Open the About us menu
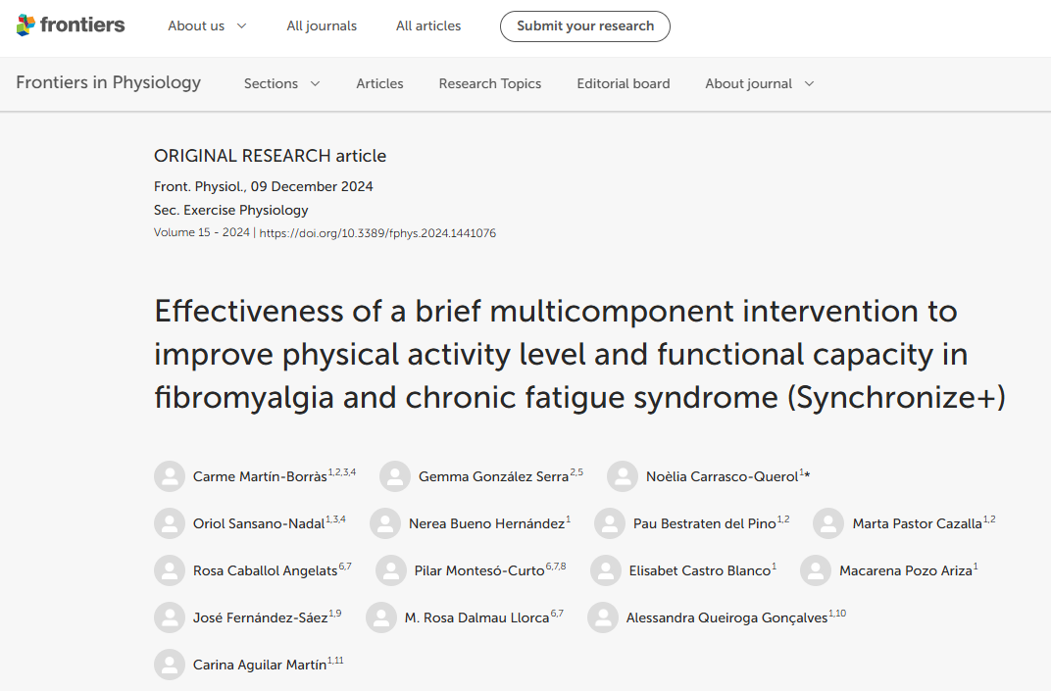1051x691 pixels. tap(207, 26)
